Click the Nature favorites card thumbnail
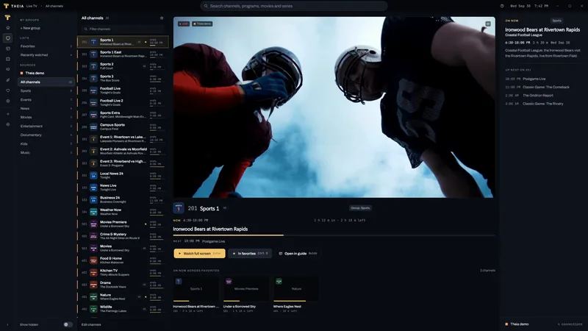 coord(296,289)
